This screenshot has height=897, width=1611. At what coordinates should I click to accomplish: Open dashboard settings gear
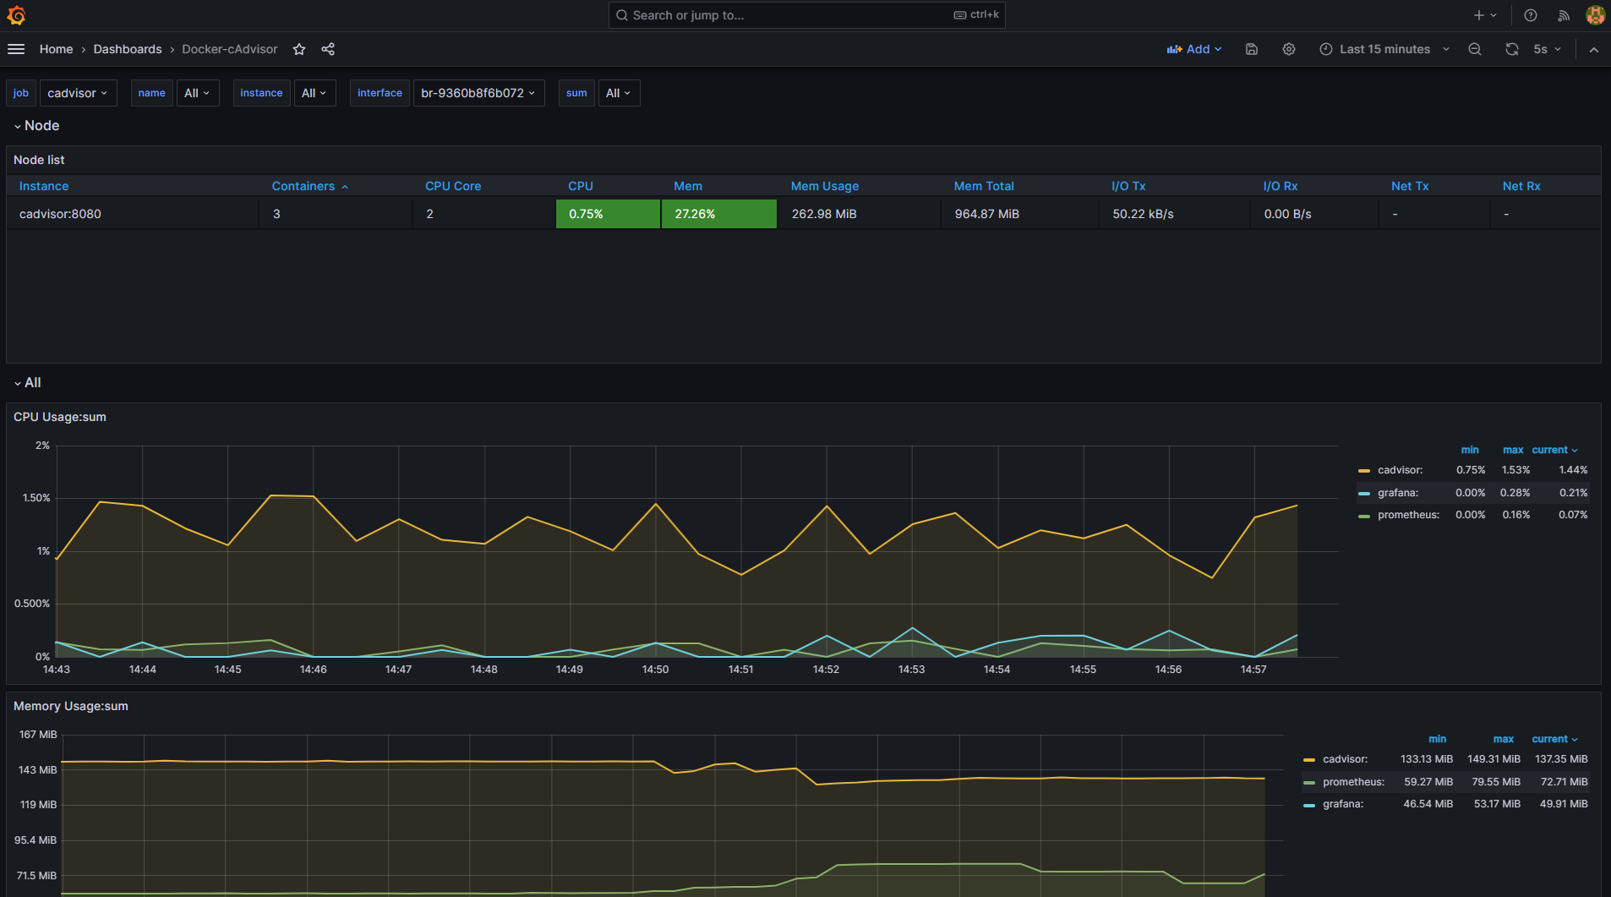coord(1289,49)
